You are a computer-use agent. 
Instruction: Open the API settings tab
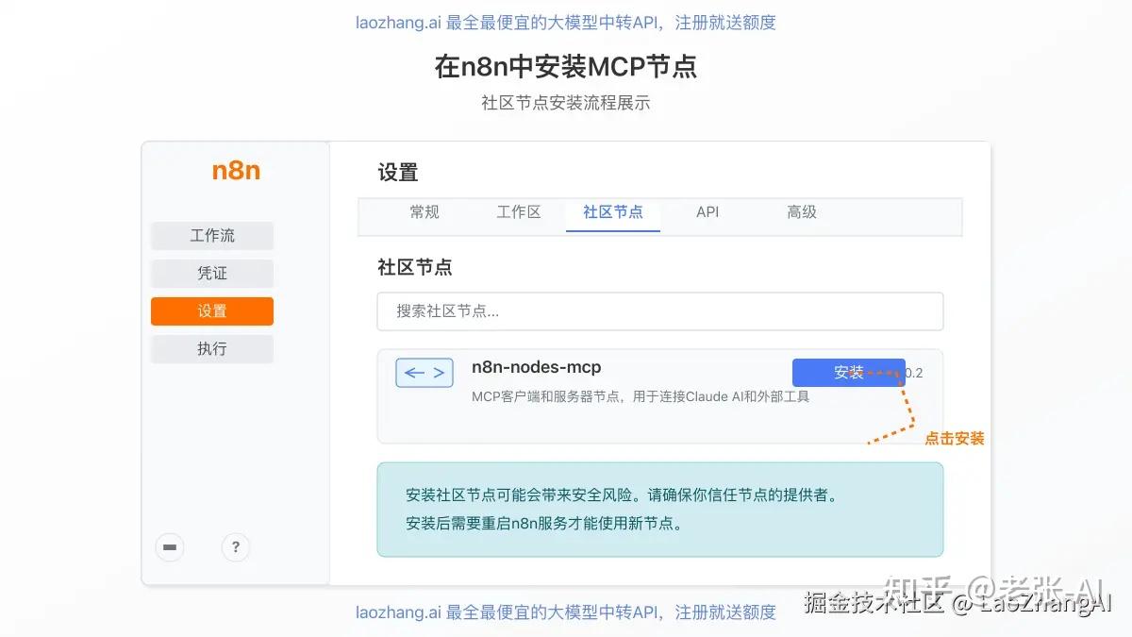pos(707,212)
